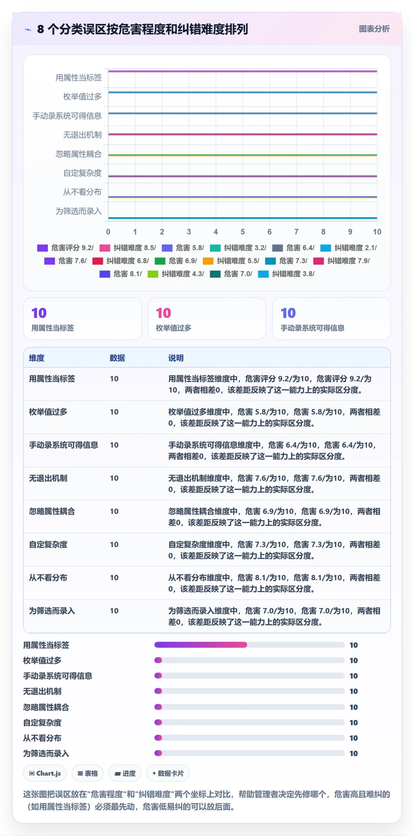Click the 为筛选而录入 row description text
This screenshot has width=414, height=836.
coord(274,616)
